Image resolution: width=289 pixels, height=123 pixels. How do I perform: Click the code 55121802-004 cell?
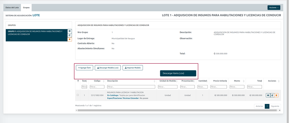pyautogui.click(x=97, y=95)
